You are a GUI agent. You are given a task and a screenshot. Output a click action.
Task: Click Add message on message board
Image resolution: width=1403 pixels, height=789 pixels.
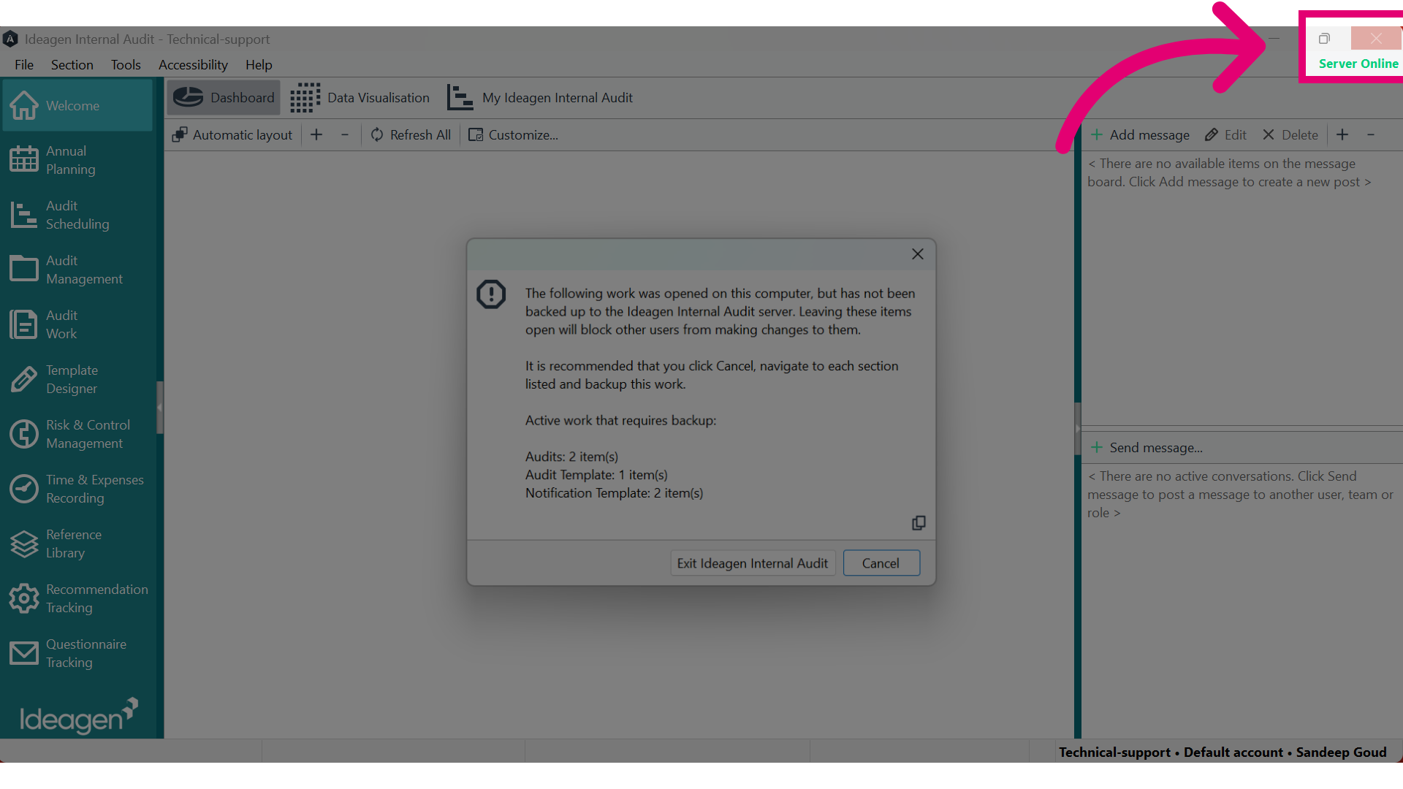point(1140,135)
